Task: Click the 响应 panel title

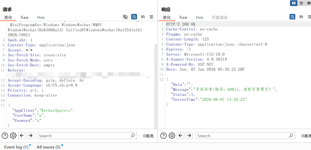Action: [x=166, y=9]
